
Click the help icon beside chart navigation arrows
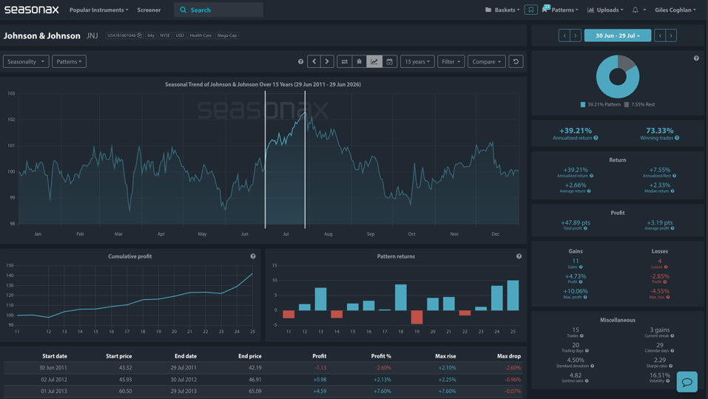coord(300,62)
